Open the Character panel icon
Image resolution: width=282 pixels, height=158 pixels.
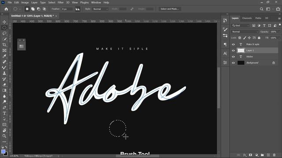point(225,54)
